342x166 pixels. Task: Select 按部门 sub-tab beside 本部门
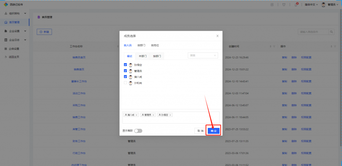[157, 56]
